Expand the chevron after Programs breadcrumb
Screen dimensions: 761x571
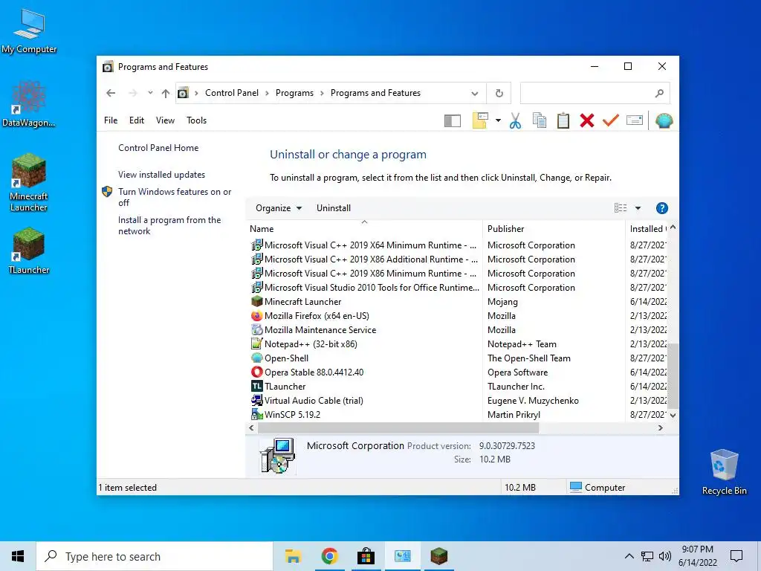(322, 93)
